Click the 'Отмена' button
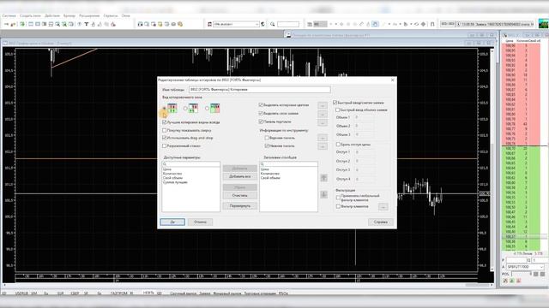 (200, 222)
